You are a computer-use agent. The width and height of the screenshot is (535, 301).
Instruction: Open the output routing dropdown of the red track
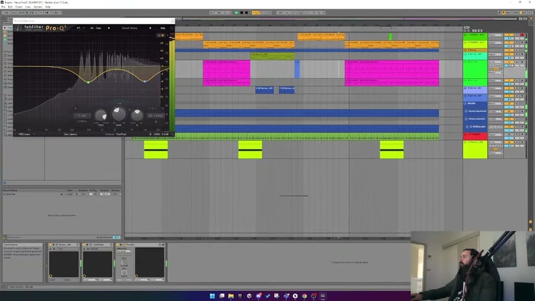(x=495, y=135)
